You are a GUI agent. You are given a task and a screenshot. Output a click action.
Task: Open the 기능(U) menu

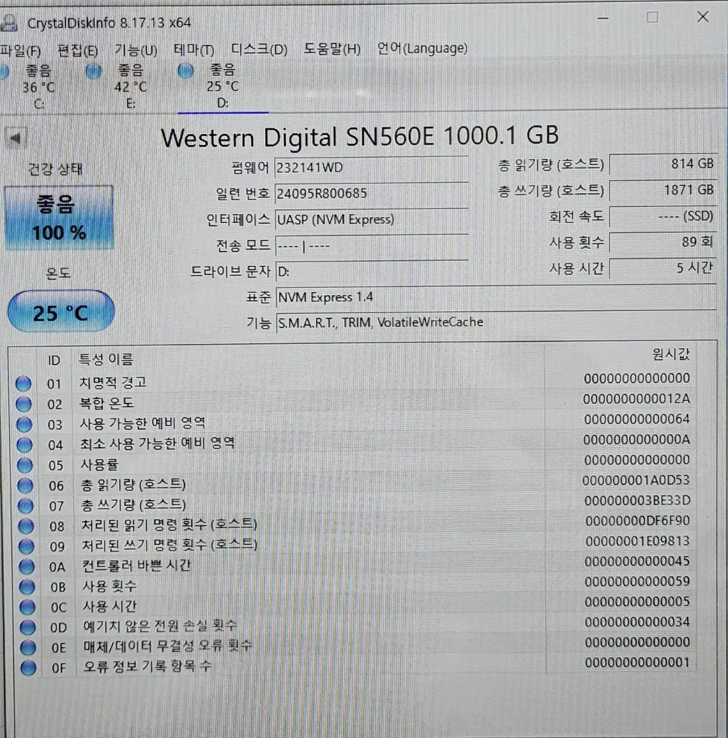(136, 50)
